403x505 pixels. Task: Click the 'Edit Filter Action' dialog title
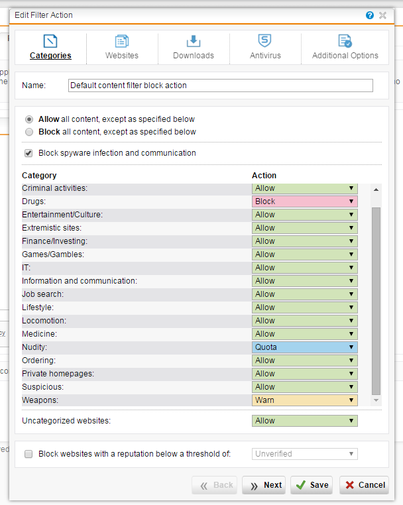[44, 15]
